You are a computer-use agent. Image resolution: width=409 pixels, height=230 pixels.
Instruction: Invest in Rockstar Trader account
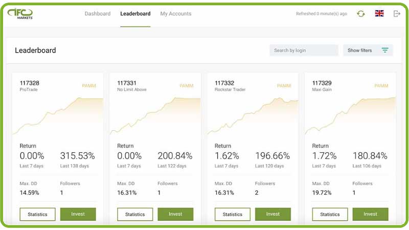[273, 214]
